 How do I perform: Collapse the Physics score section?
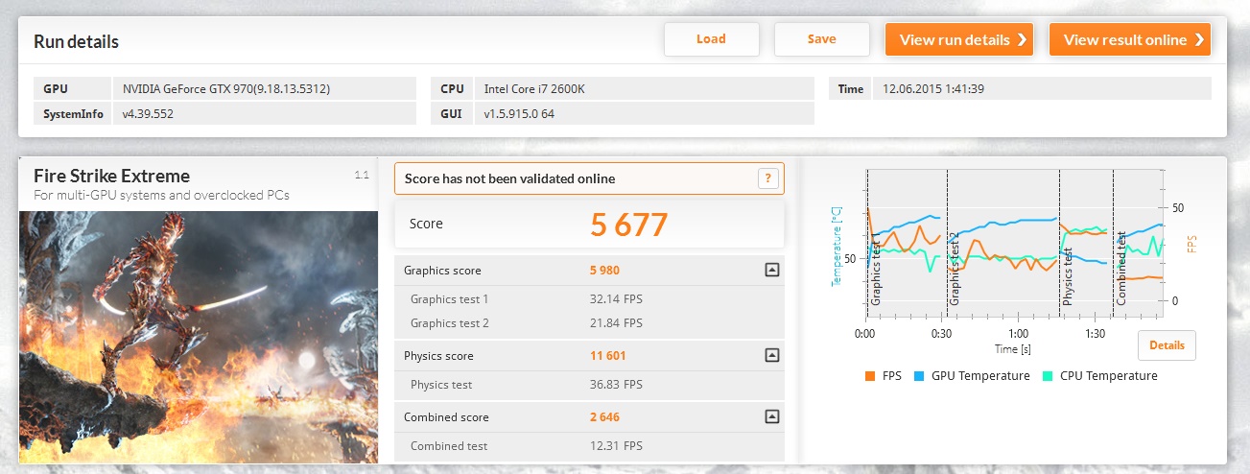771,356
